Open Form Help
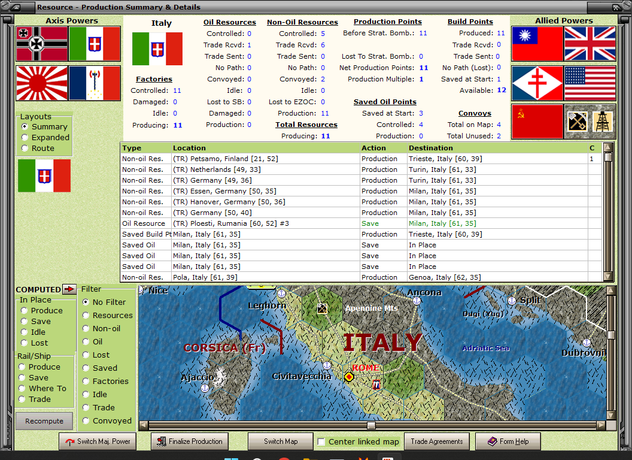 508,441
